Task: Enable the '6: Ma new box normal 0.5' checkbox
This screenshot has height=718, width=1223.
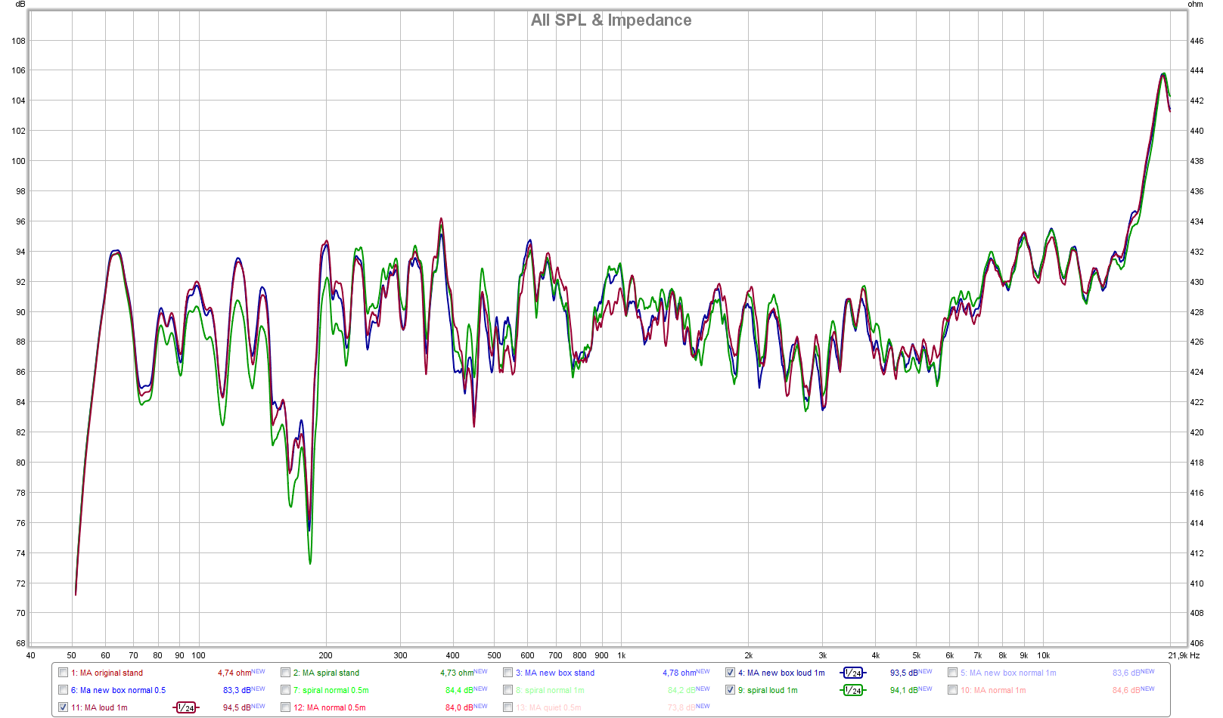Action: (64, 690)
